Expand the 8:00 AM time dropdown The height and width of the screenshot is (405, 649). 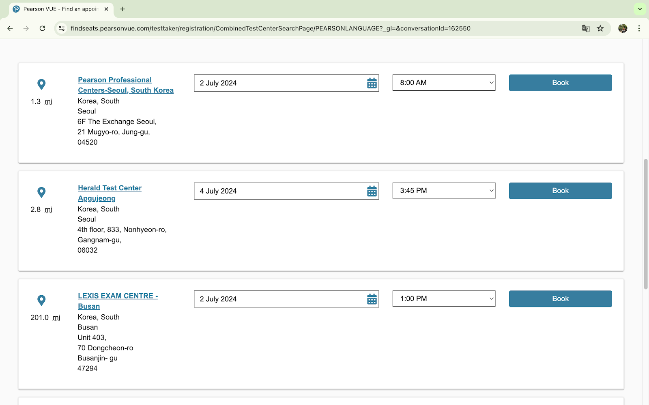[444, 83]
